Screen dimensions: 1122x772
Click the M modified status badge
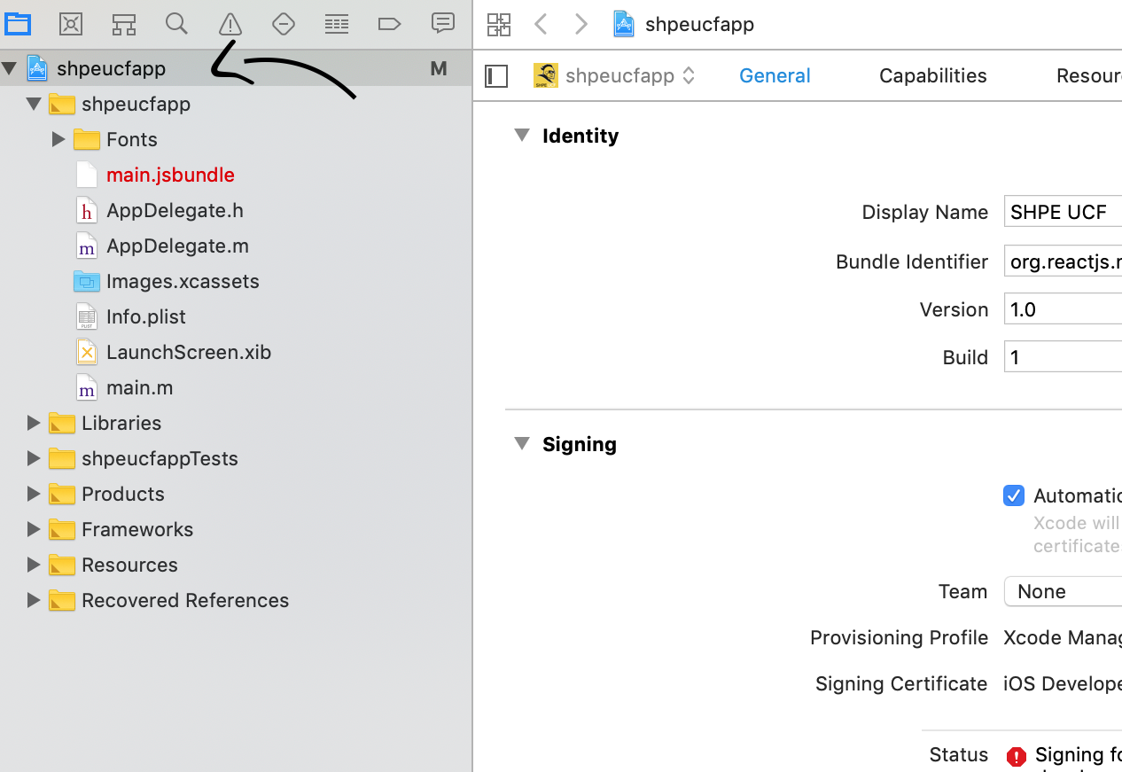(x=439, y=69)
